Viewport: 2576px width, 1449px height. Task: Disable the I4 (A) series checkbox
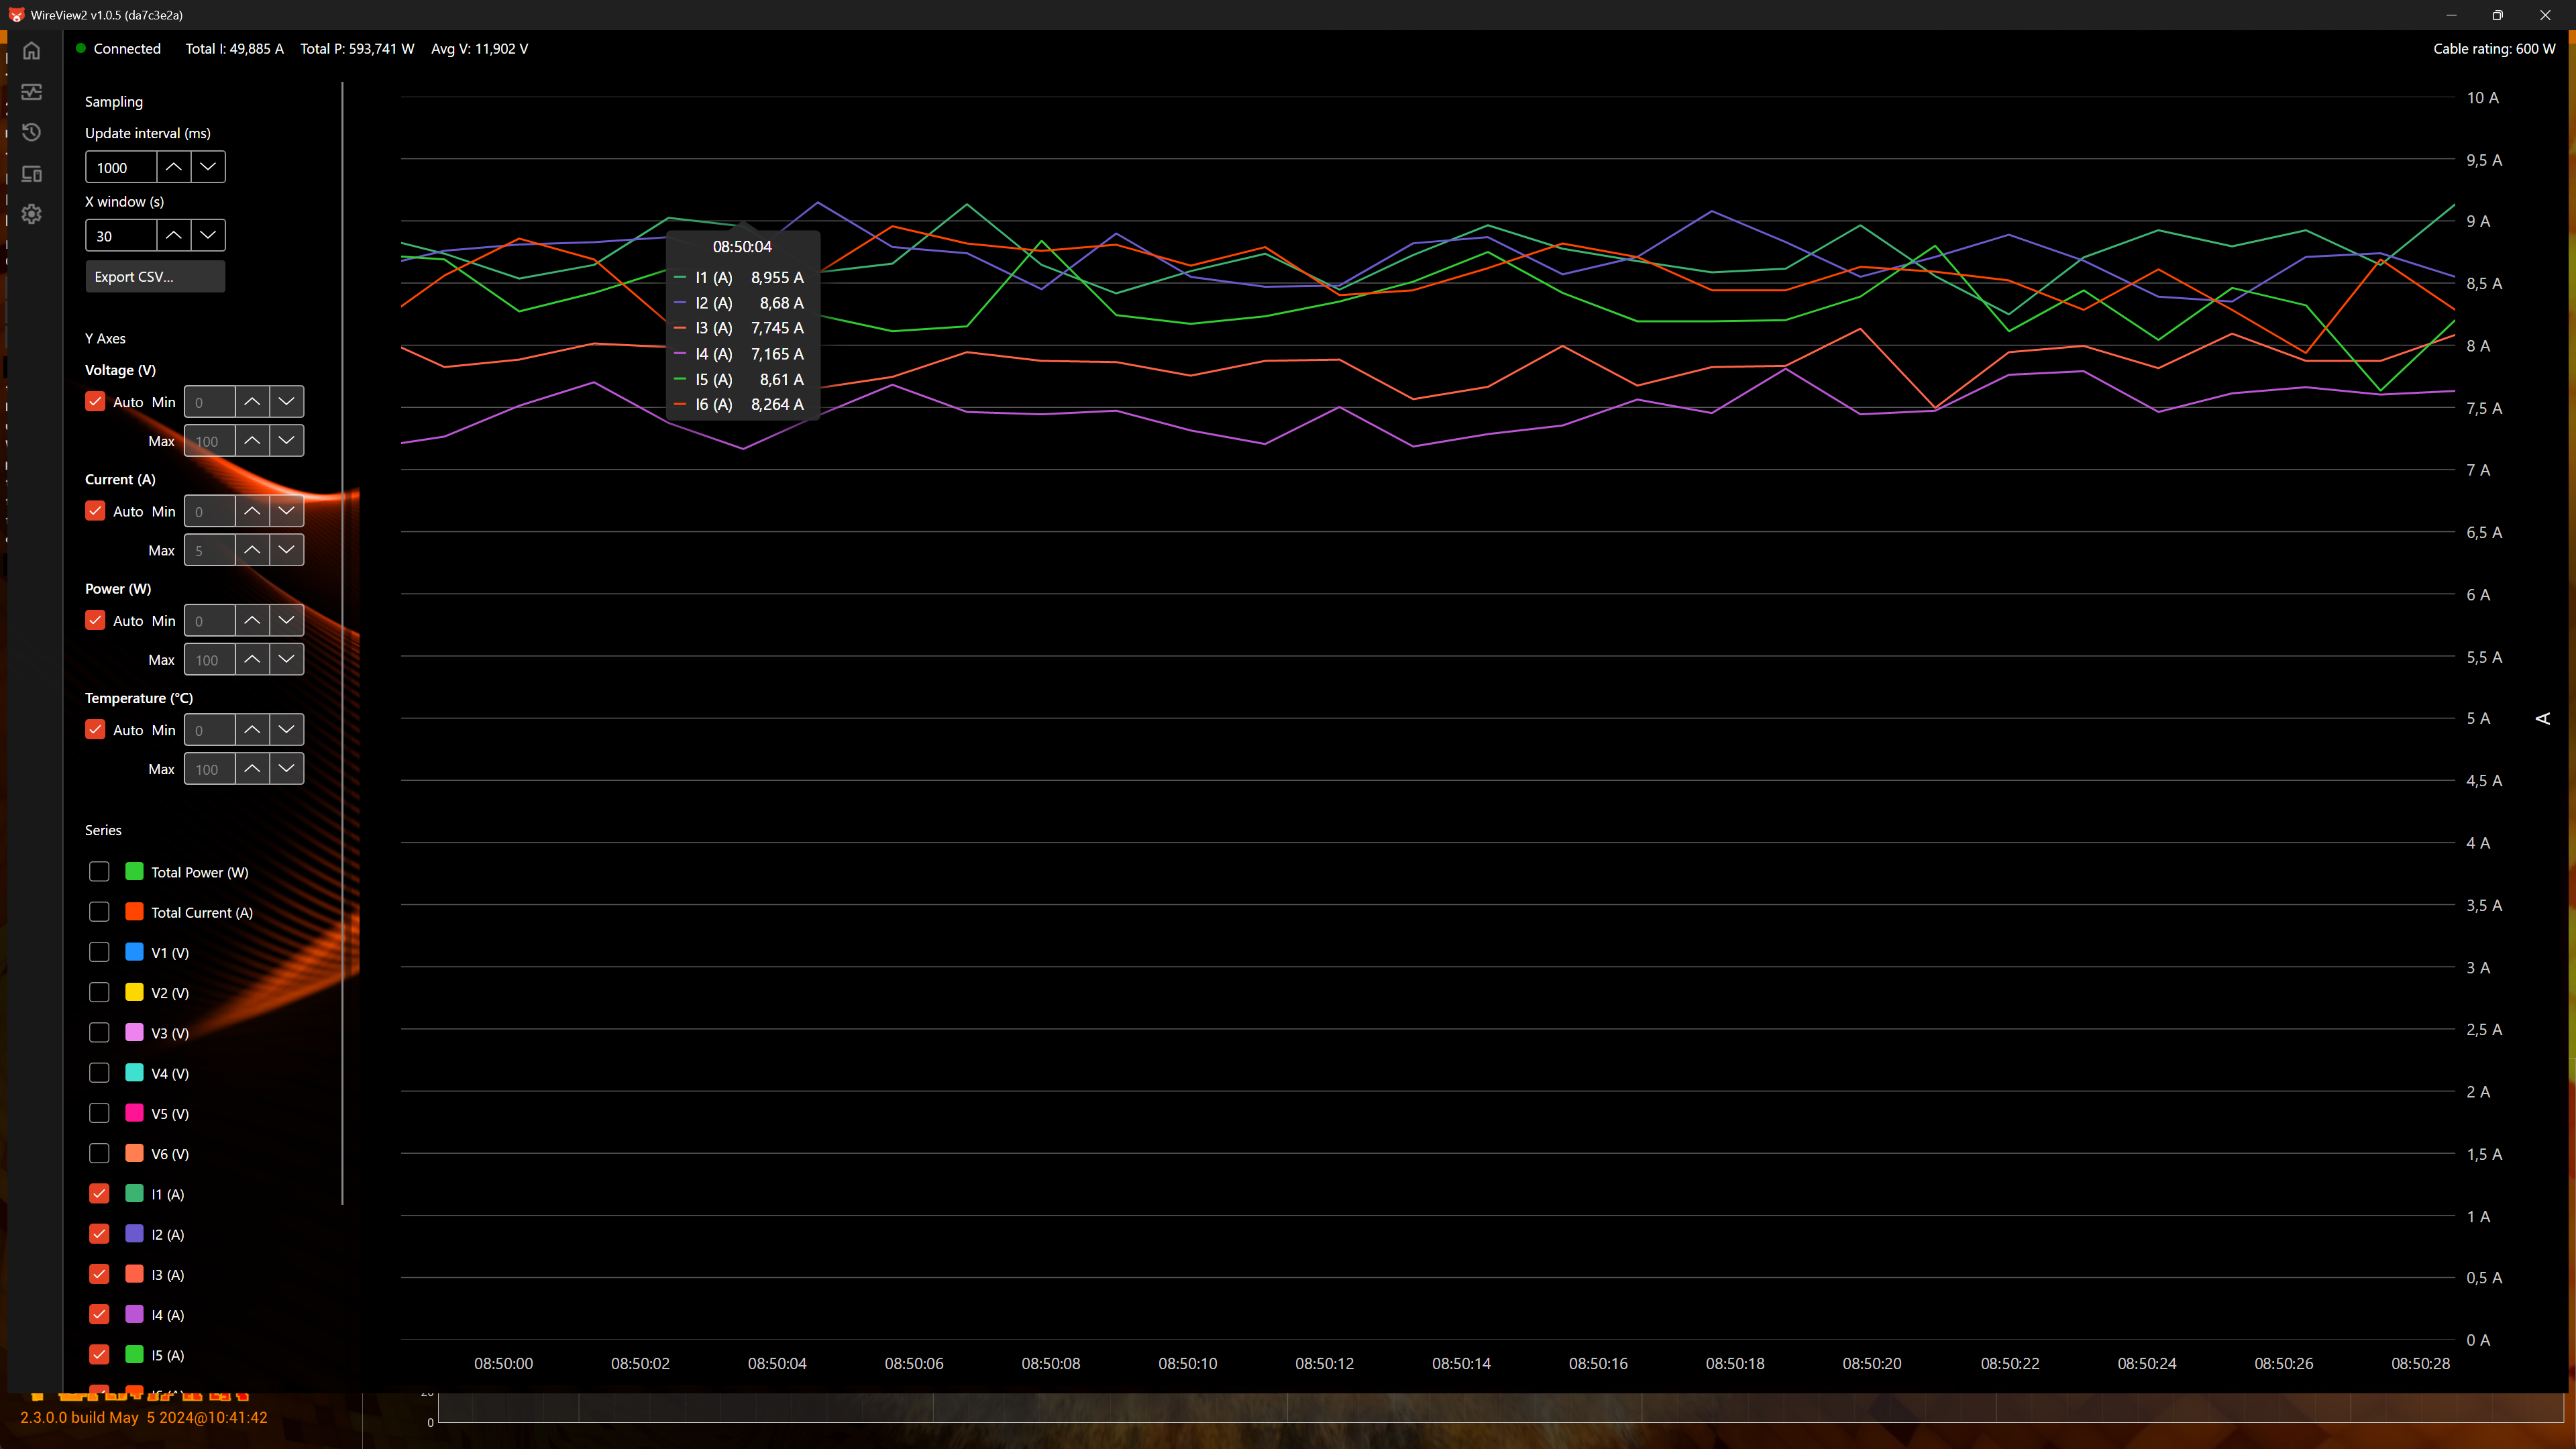[99, 1314]
